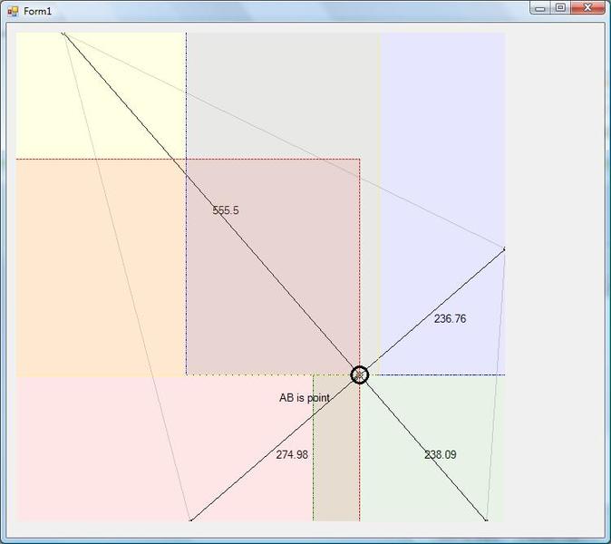Click the 238.09 length label
This screenshot has height=544, width=611.
click(440, 455)
